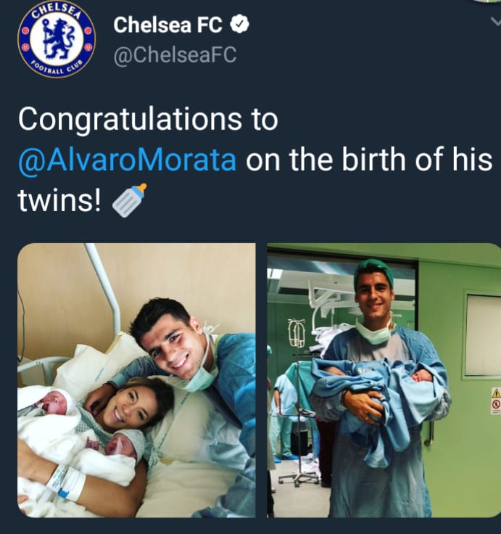Click the blue lion in the crest

click(x=58, y=38)
